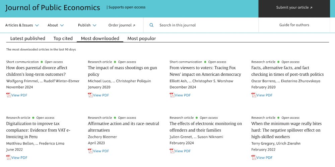Screen dimensions: 335x167
Task: Open the Affirmative action article title
Action: point(124,127)
